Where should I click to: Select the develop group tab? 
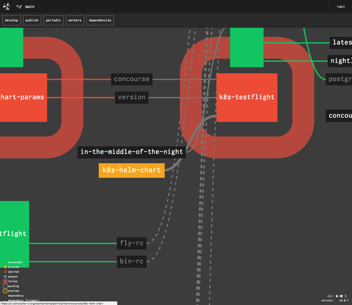click(11, 20)
